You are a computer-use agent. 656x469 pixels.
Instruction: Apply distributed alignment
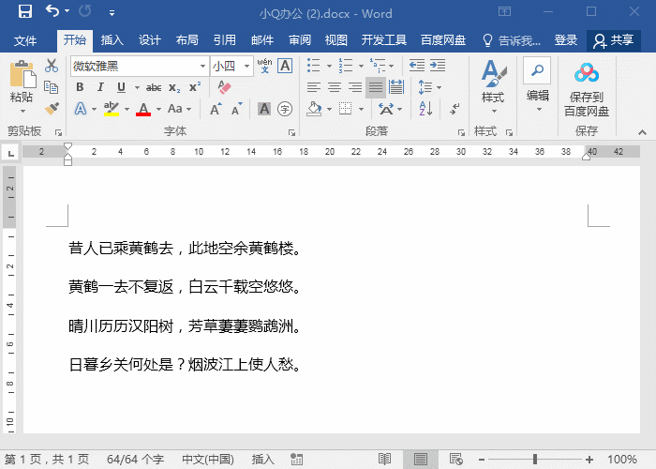396,87
